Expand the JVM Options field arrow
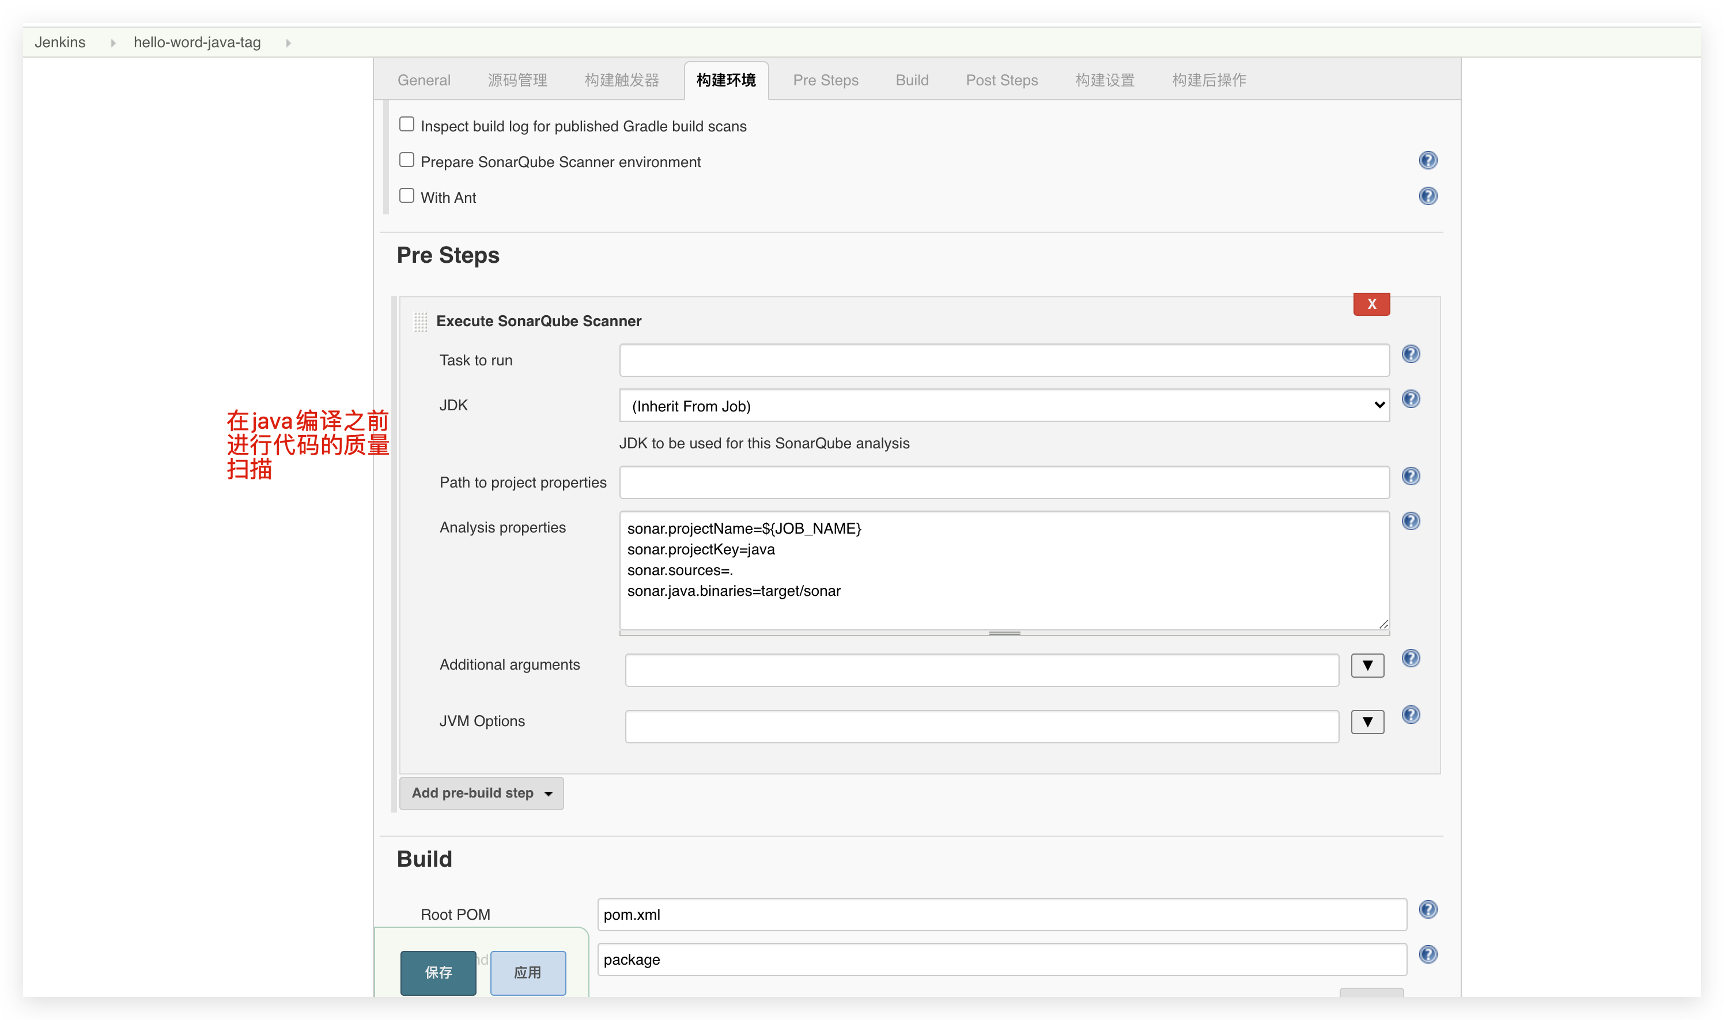The width and height of the screenshot is (1724, 1020). point(1367,721)
